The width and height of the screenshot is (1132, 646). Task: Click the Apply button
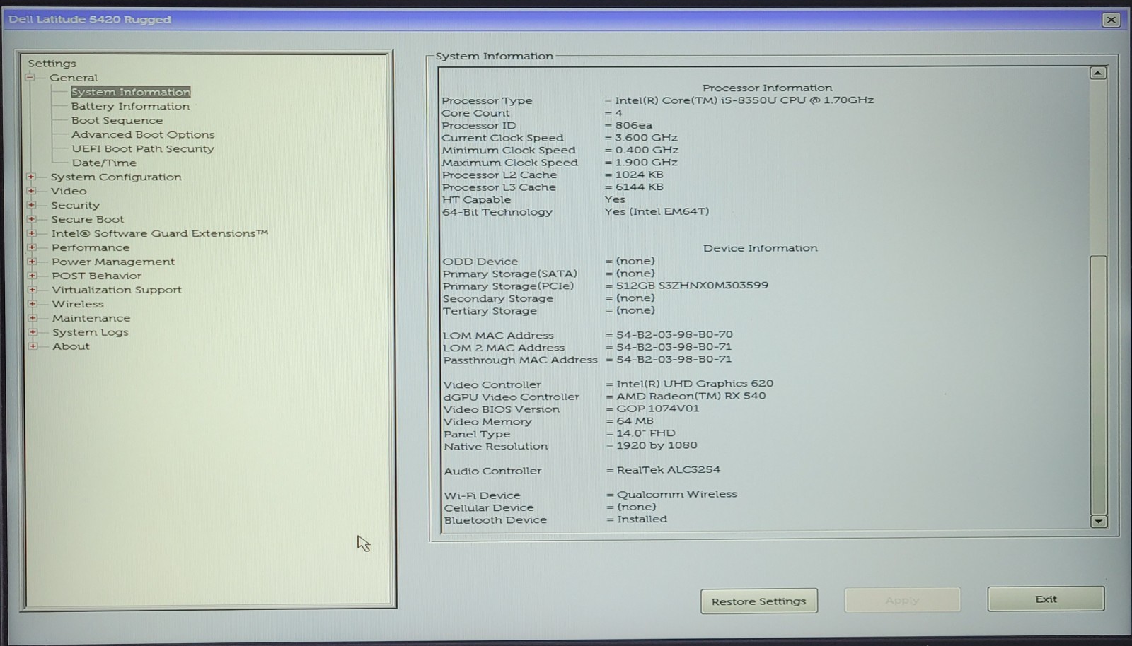902,600
